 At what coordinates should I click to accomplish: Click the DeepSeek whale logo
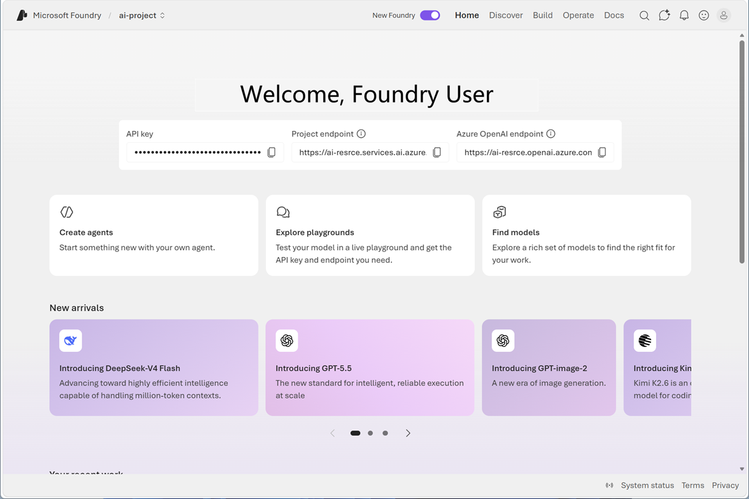point(71,341)
